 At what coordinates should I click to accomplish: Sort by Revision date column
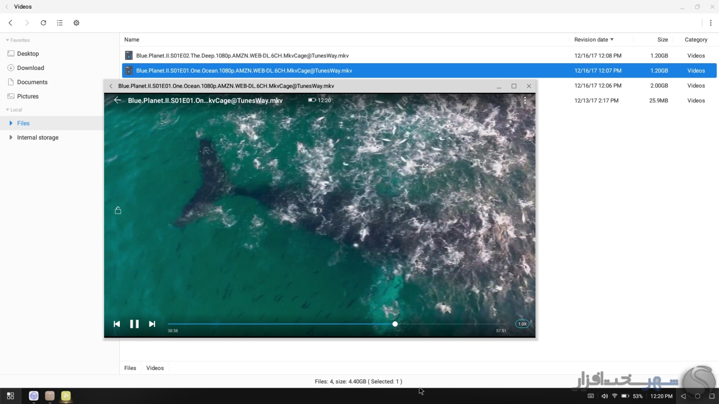[594, 40]
